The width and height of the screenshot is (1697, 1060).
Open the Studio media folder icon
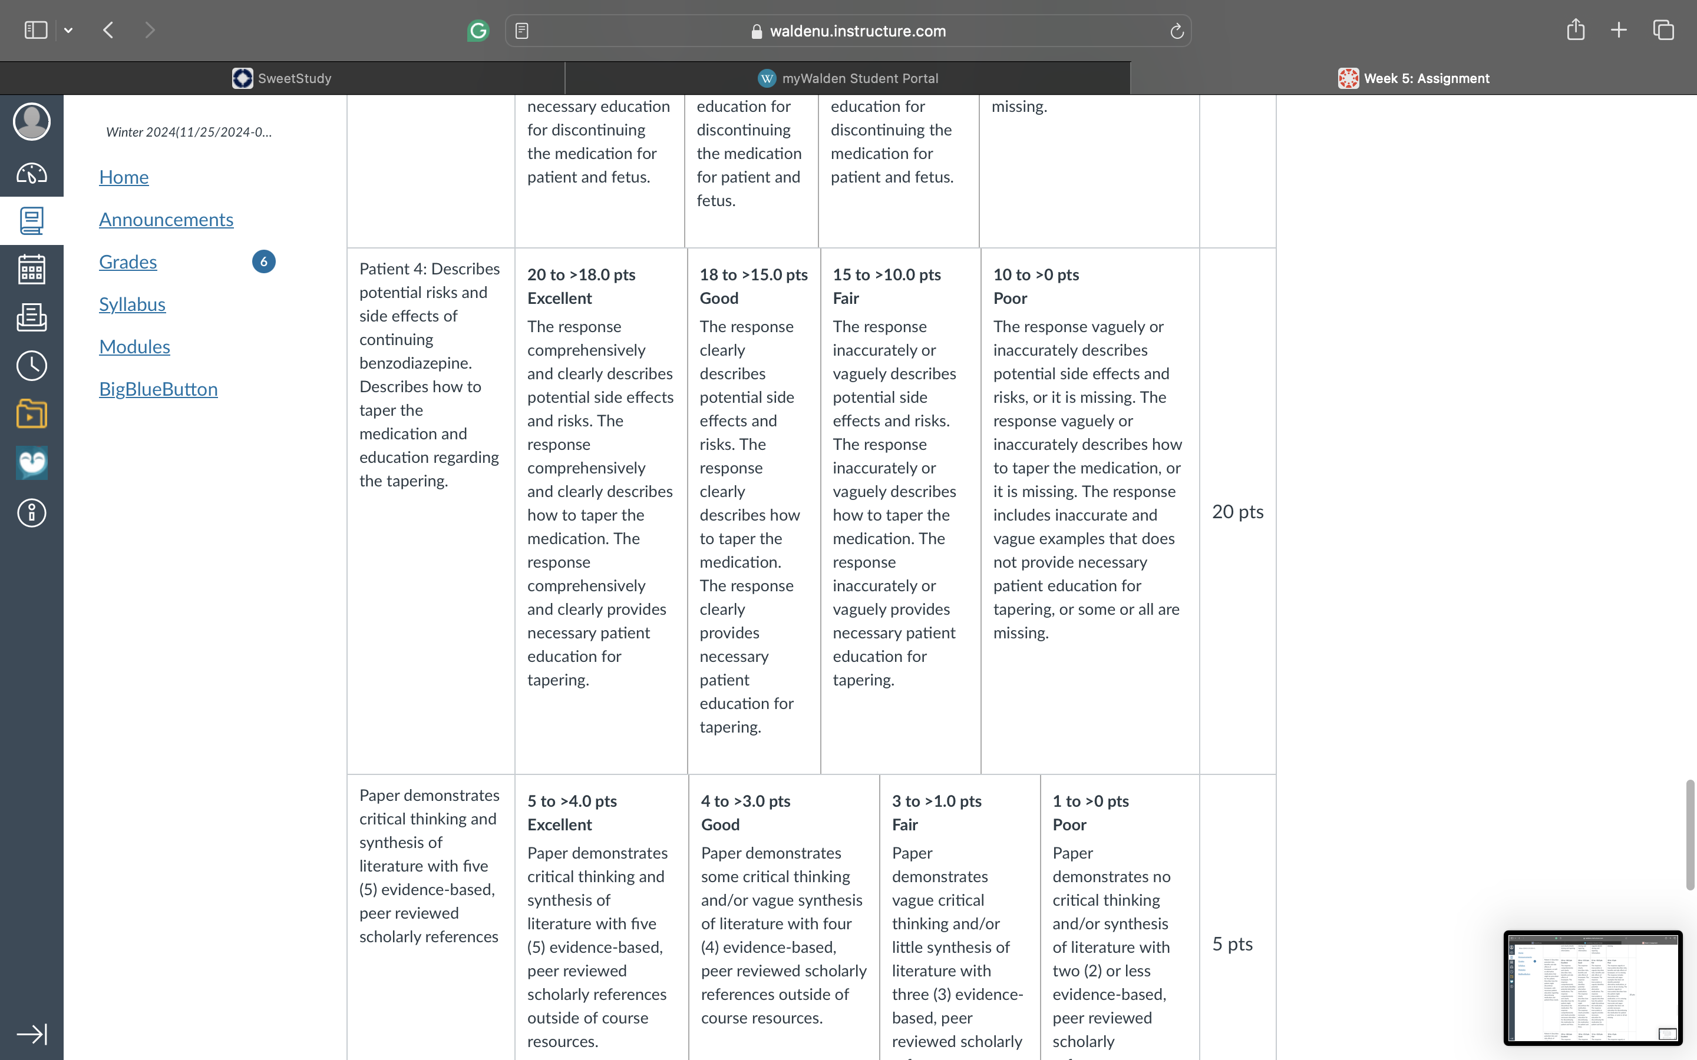click(x=32, y=413)
